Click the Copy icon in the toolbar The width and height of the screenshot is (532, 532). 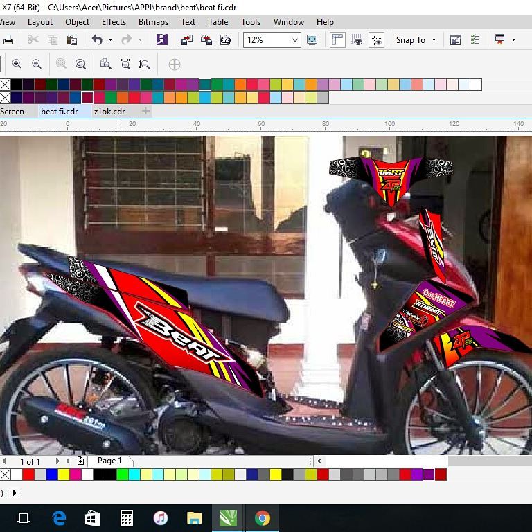53,40
